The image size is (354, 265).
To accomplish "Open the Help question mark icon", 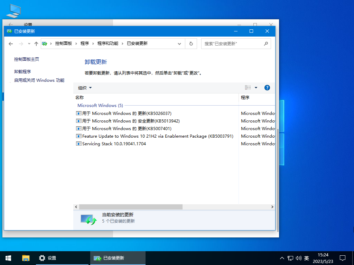I will point(267,87).
